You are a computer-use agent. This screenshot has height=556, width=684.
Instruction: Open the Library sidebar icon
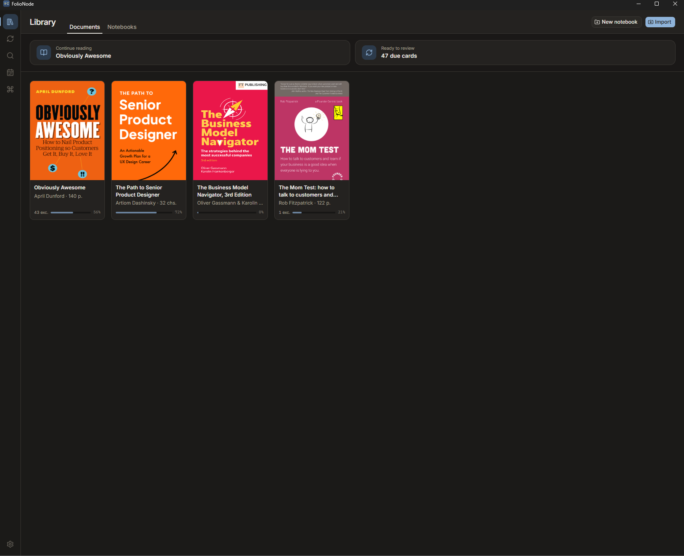click(10, 22)
